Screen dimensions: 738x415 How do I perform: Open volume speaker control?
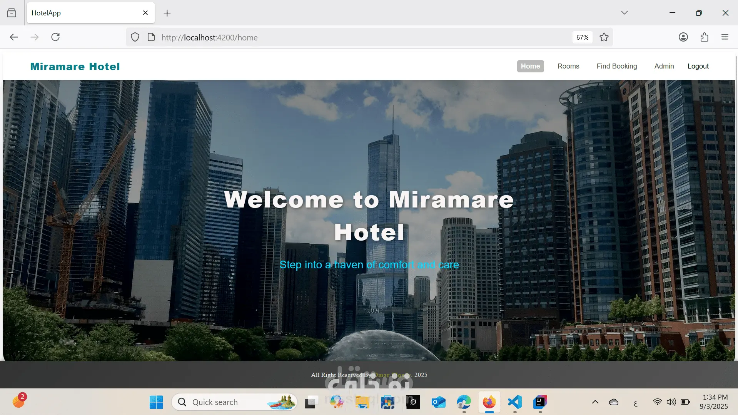coord(671,402)
